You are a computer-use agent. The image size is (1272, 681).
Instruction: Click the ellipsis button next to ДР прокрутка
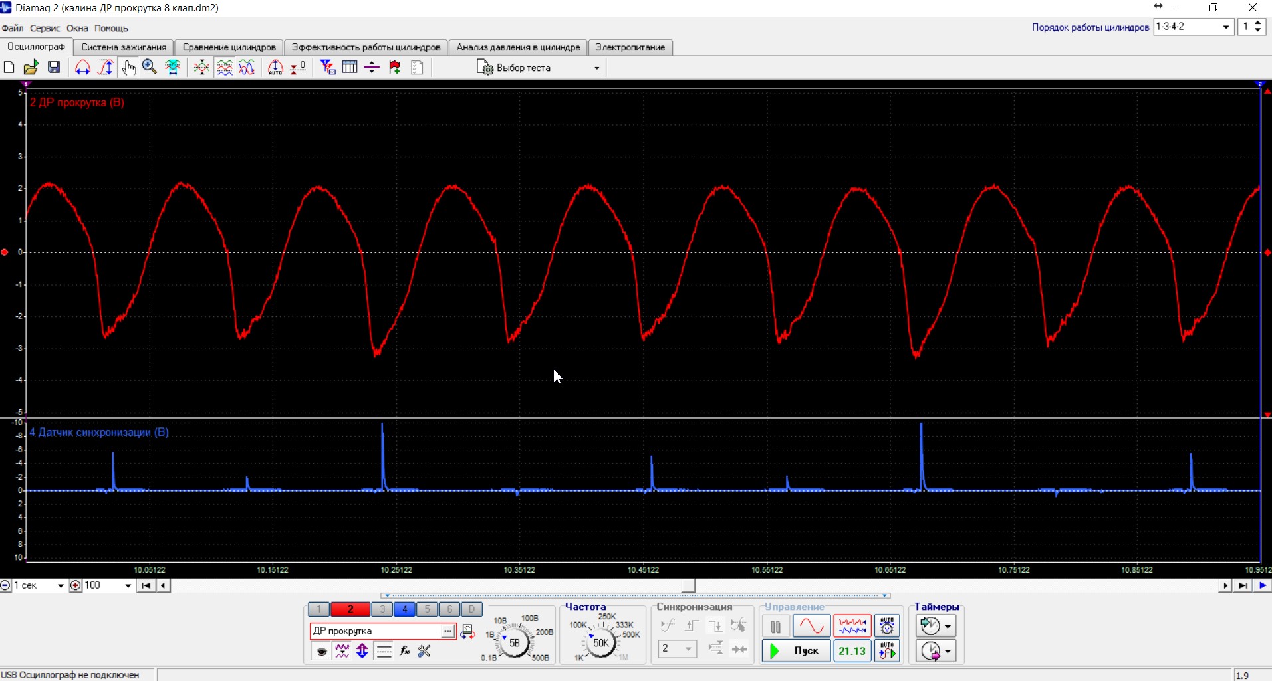click(448, 631)
